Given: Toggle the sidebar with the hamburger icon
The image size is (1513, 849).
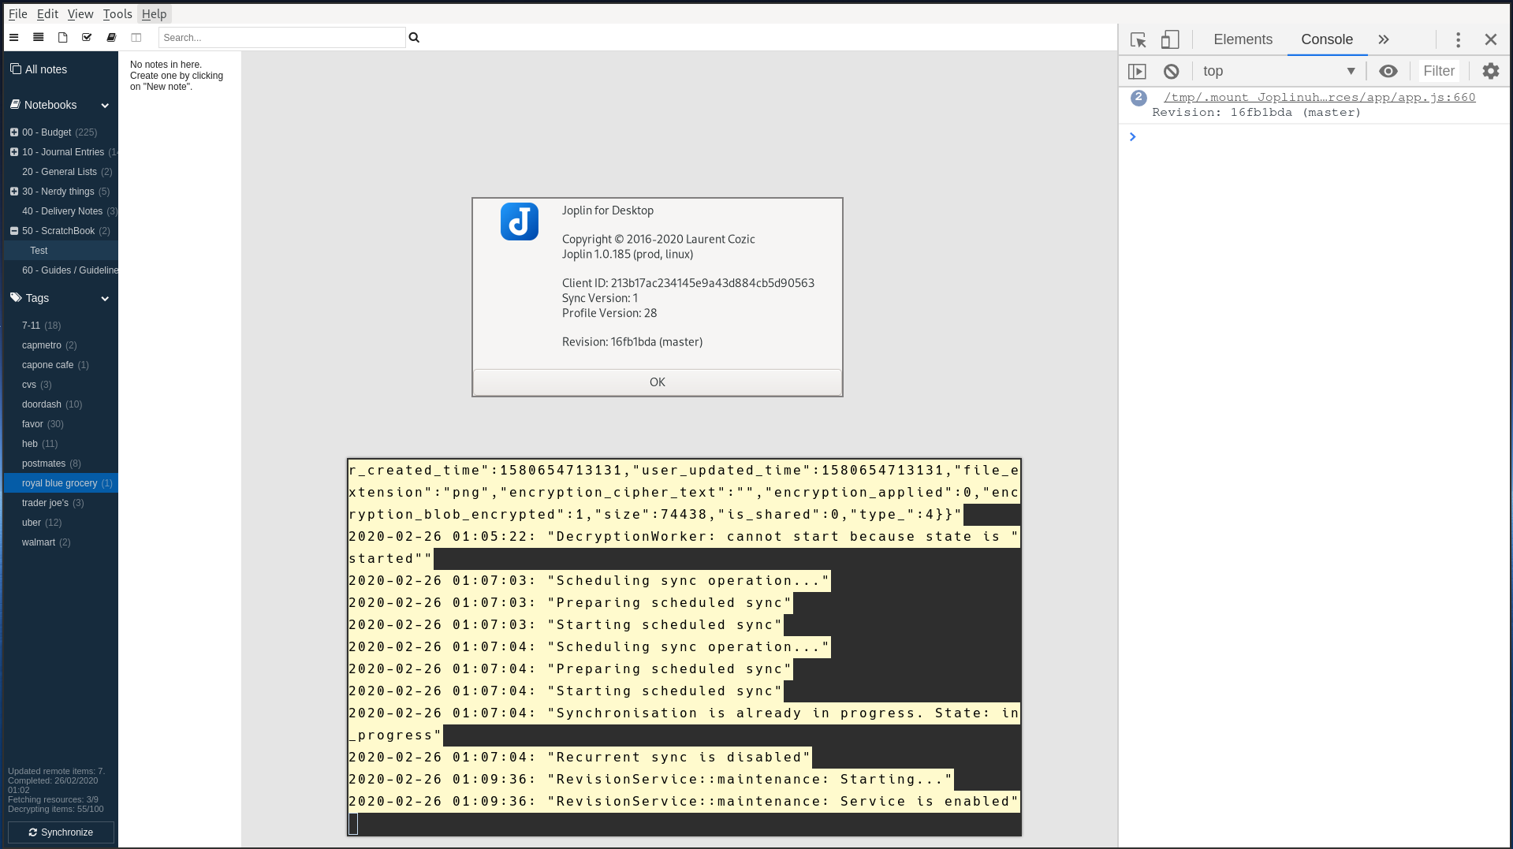Looking at the screenshot, I should (x=13, y=37).
